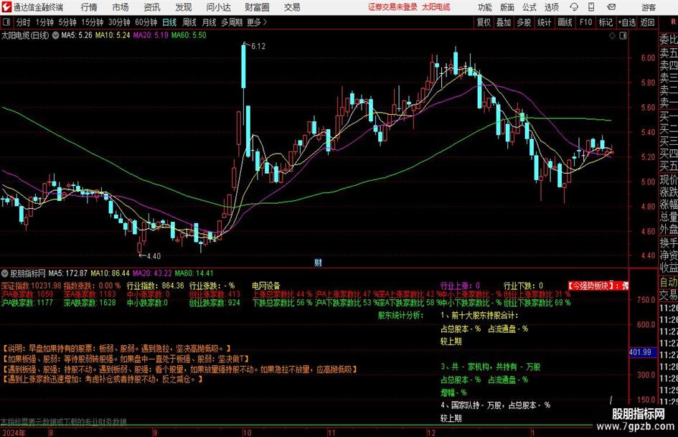Open the 市场 menu
This screenshot has height=437, width=678.
point(121,7)
